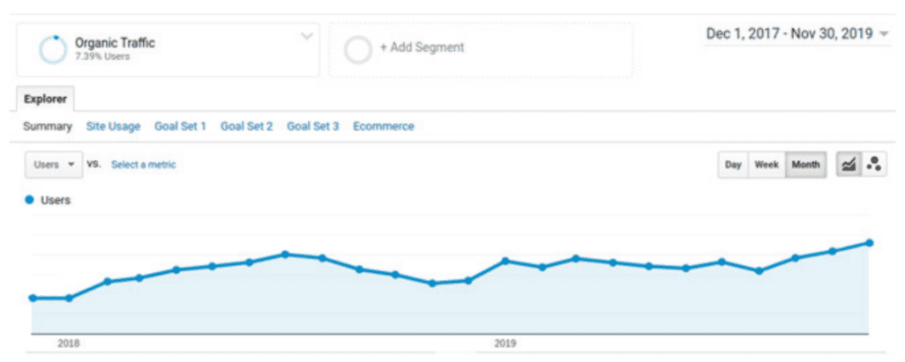Screen dimensions: 905x362
Task: Expand the date range picker arrow
Action: click(883, 34)
